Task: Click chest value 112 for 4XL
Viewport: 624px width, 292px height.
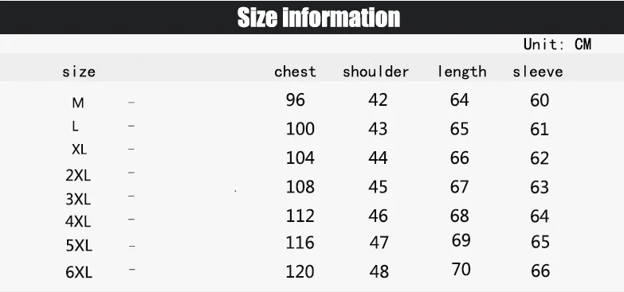Action: pos(300,216)
